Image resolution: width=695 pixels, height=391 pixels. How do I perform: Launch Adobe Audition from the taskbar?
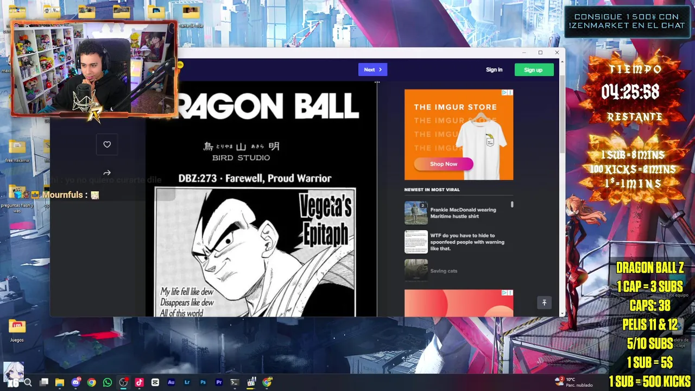171,382
